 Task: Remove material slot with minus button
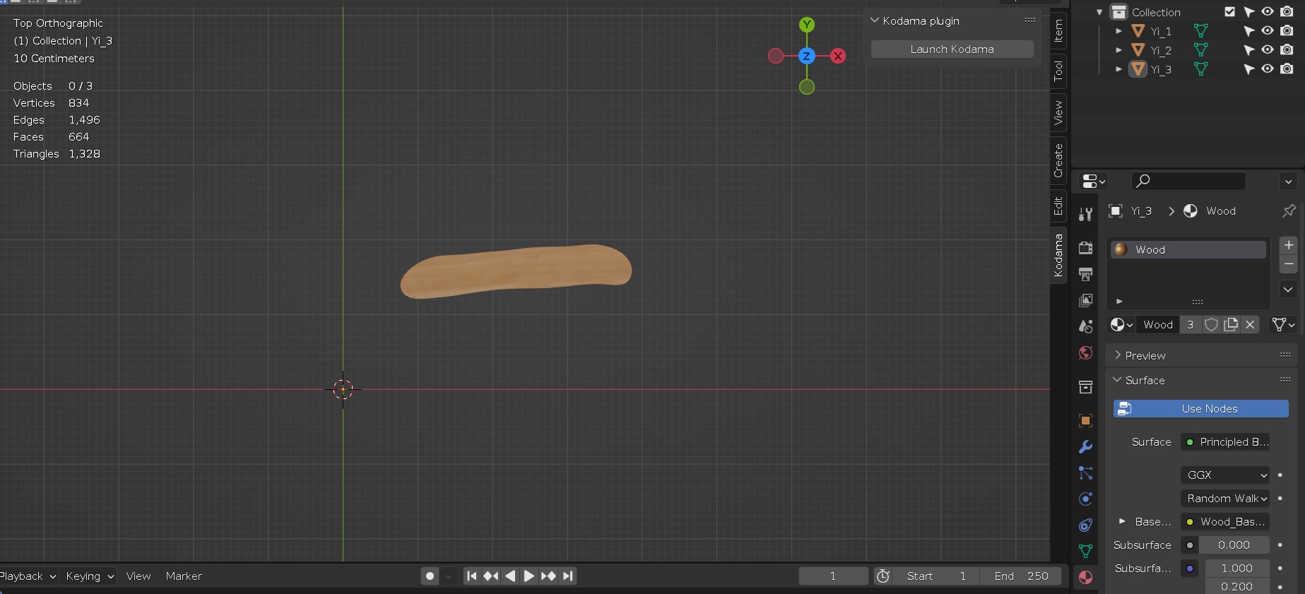coord(1289,264)
